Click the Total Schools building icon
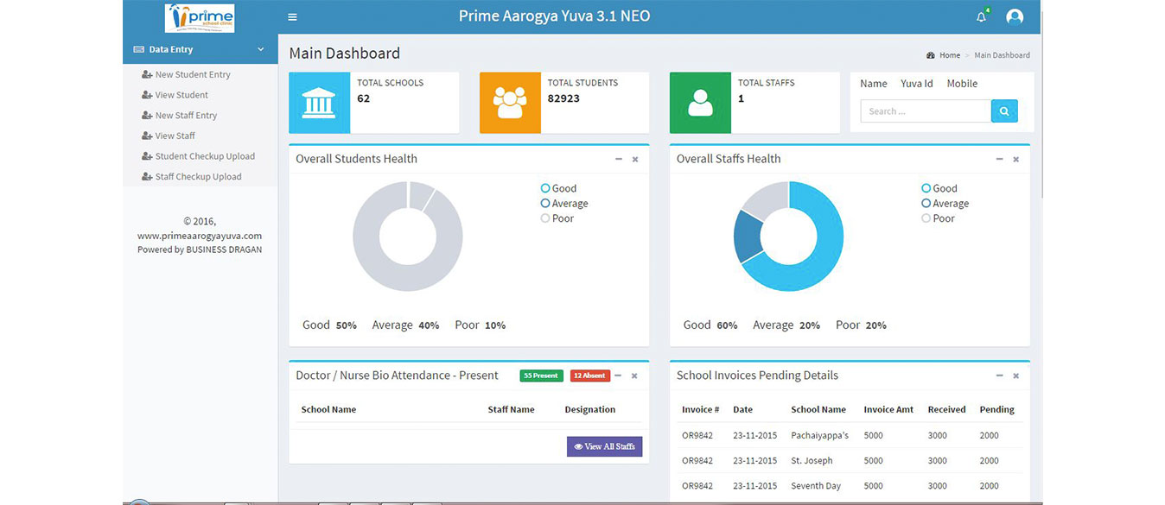 tap(319, 103)
